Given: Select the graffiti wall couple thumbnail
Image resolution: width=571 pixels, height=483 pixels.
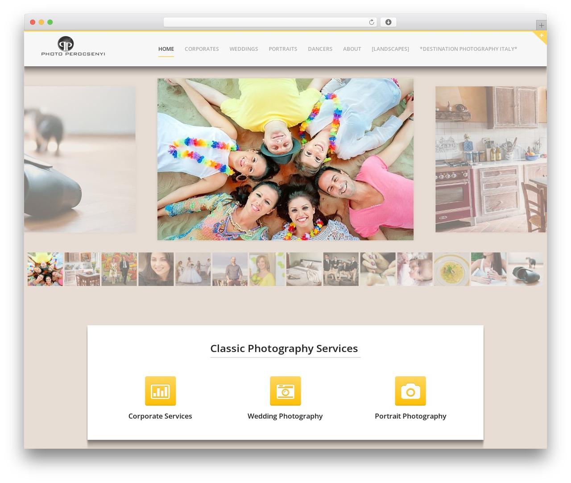Looking at the screenshot, I should point(119,269).
